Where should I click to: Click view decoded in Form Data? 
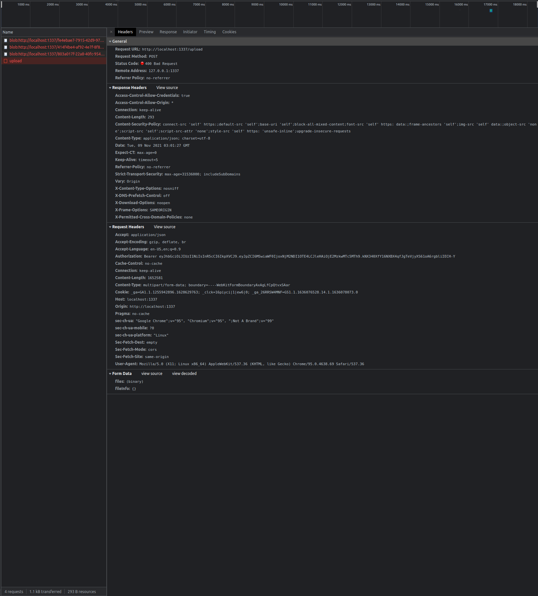[184, 374]
